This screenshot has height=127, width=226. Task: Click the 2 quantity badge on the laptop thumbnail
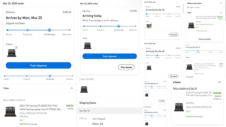(16, 47)
